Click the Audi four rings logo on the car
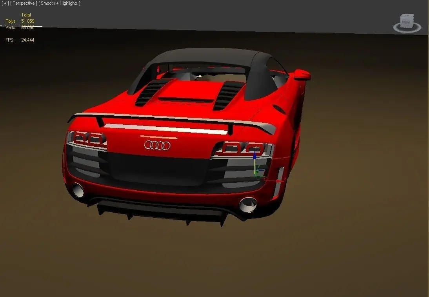The width and height of the screenshot is (429, 297). pos(157,145)
